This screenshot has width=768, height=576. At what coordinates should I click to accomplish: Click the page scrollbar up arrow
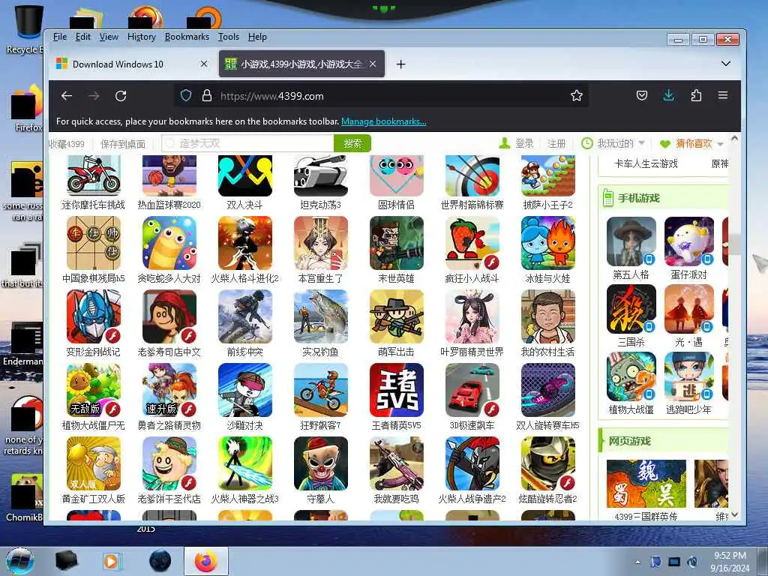pyautogui.click(x=734, y=139)
